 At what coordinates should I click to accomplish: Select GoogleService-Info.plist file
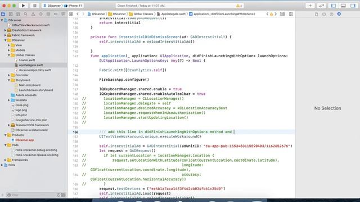[31, 120]
